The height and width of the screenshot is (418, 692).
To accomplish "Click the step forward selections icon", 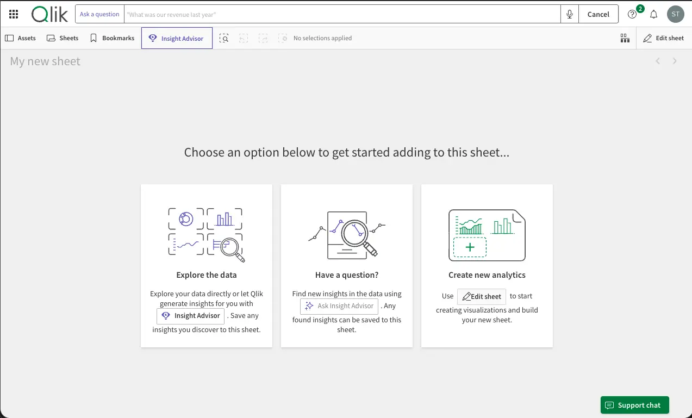I will [263, 38].
